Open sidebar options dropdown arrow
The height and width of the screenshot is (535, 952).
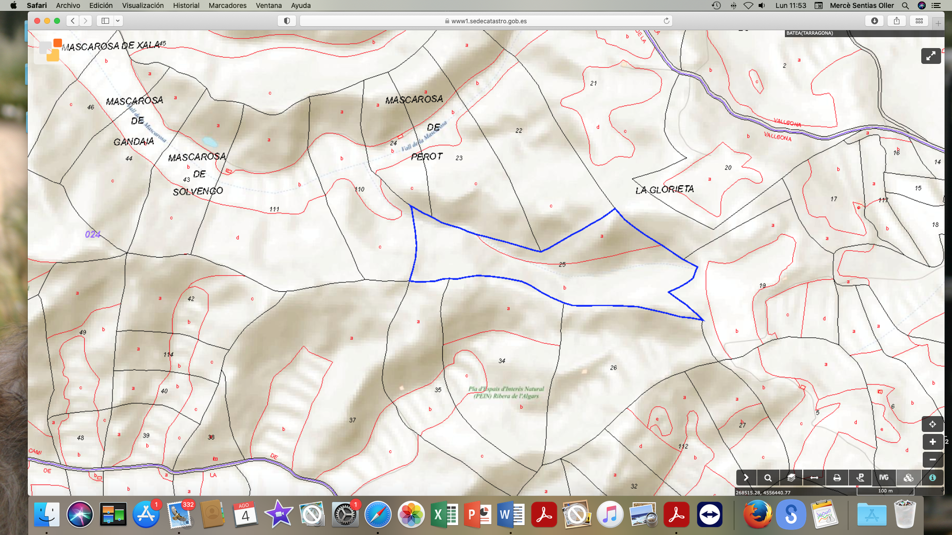click(x=118, y=21)
